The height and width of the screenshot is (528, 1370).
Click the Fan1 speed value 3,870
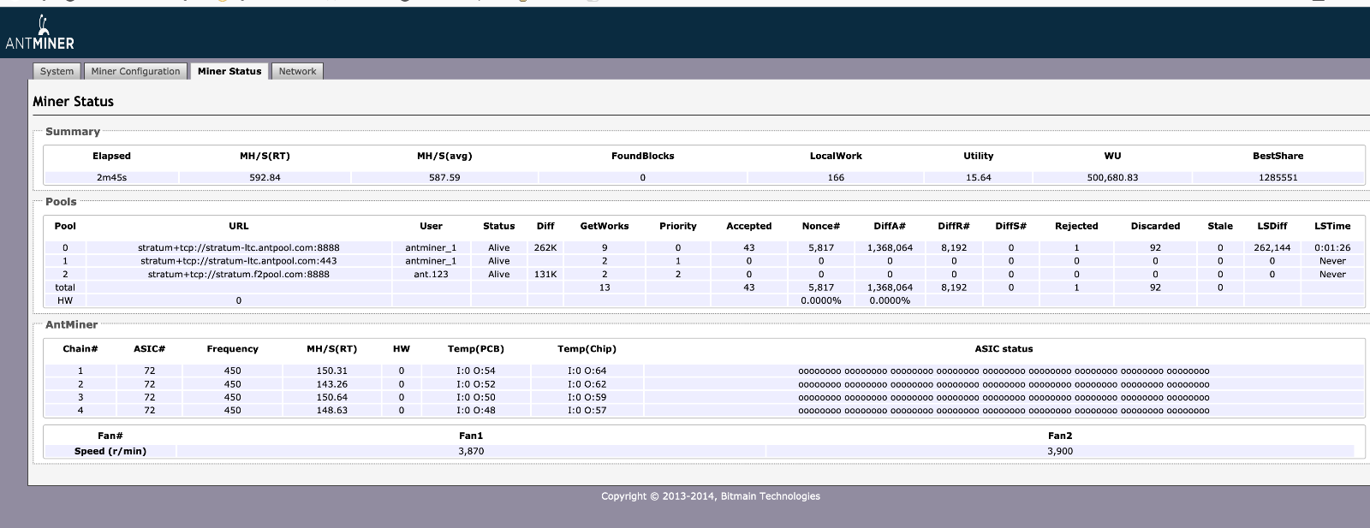click(x=471, y=450)
